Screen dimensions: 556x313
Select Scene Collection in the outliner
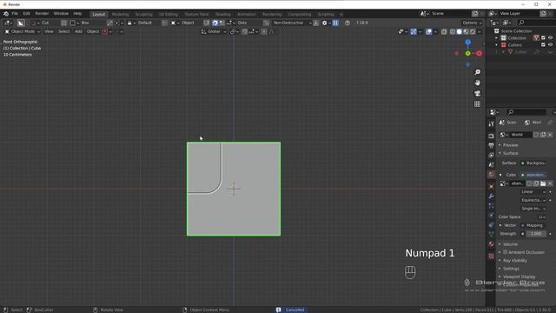click(516, 31)
